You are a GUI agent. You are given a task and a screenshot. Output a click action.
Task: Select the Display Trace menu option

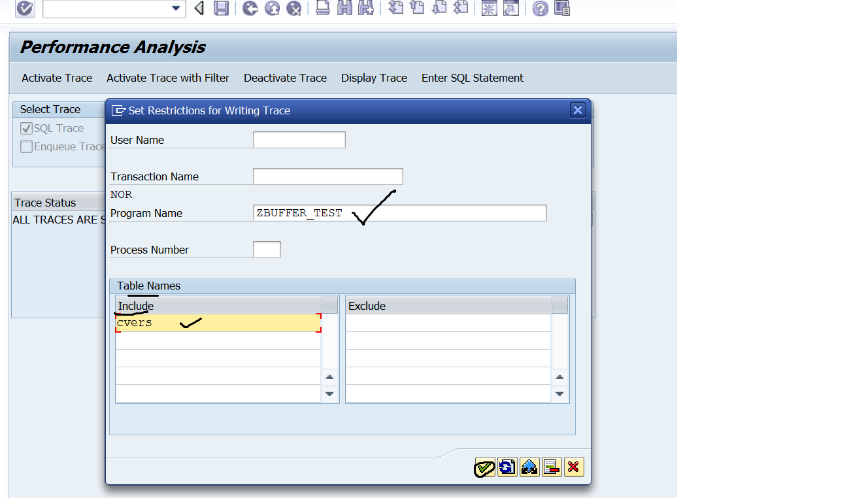pos(374,78)
